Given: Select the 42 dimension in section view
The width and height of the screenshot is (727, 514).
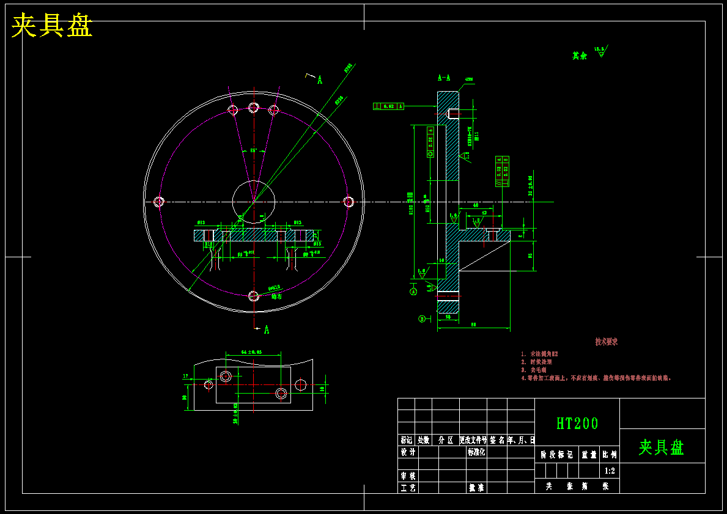Looking at the screenshot, I should click(x=484, y=213).
